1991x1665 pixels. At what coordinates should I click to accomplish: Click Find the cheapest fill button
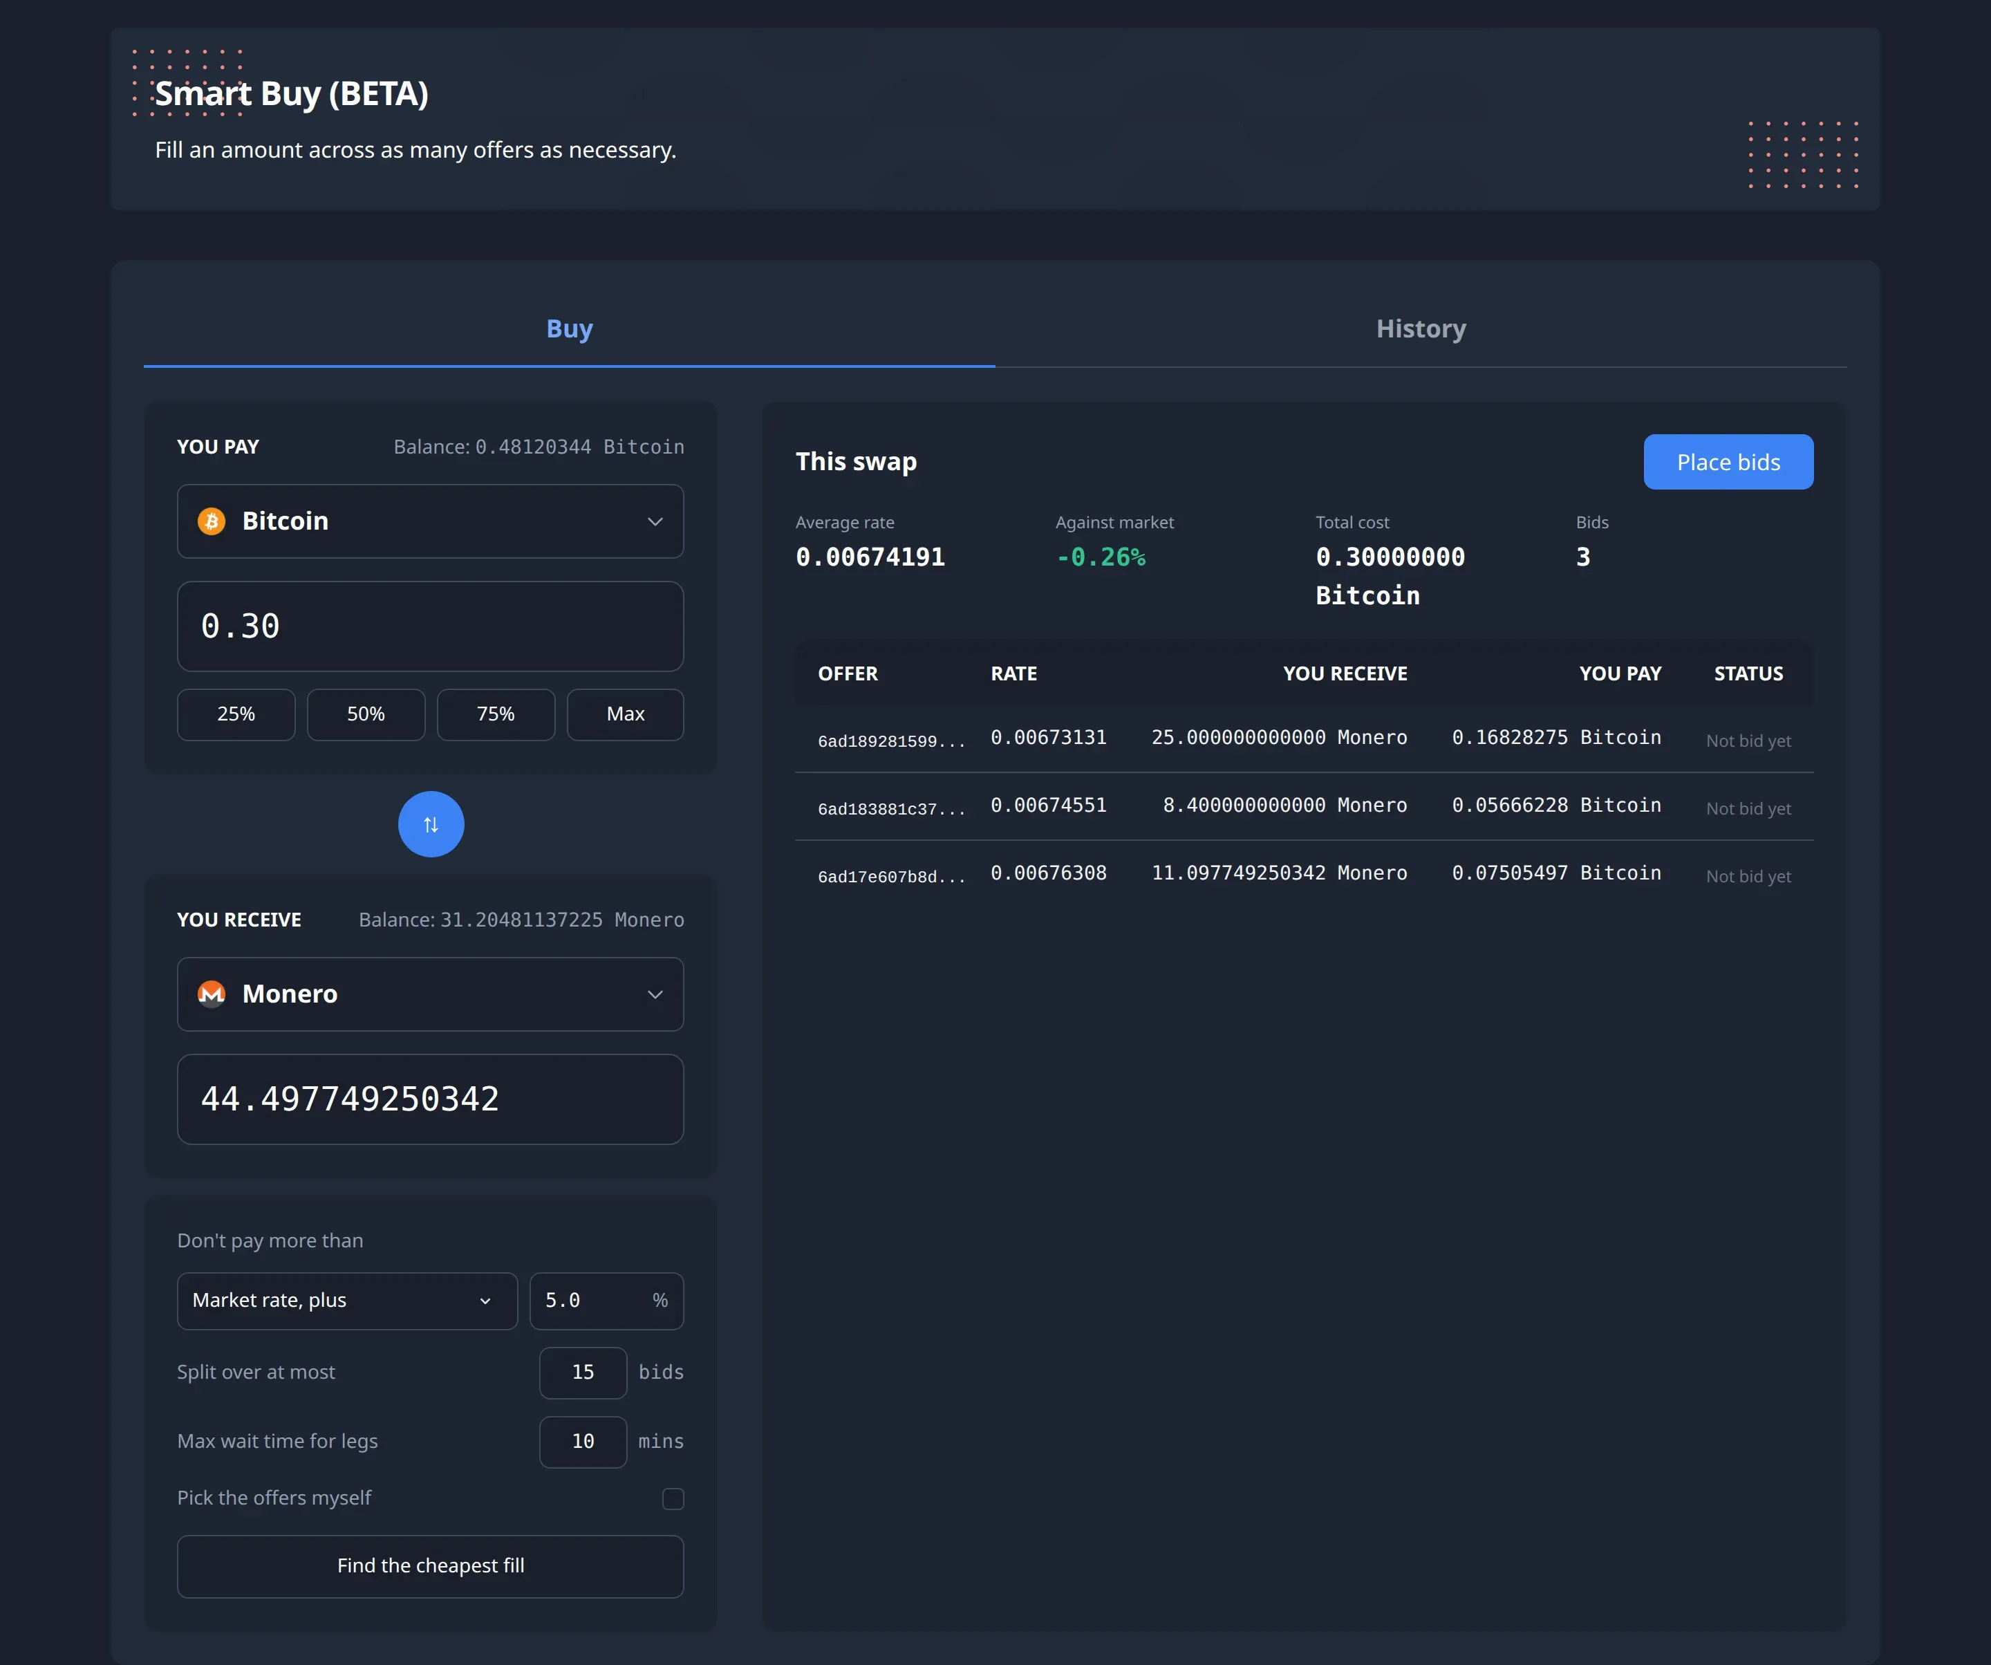click(431, 1566)
